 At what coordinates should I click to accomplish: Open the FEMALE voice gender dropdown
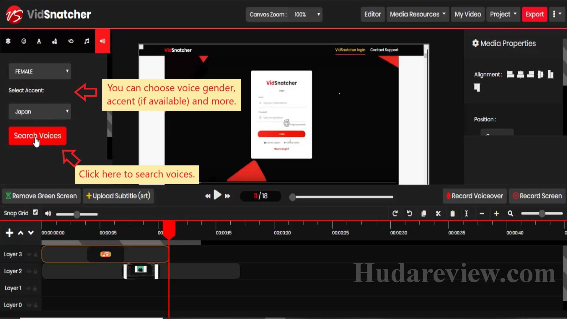tap(40, 71)
